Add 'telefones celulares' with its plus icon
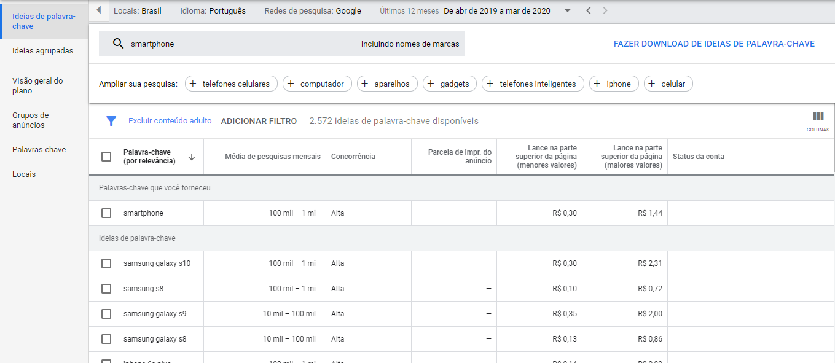 [194, 84]
